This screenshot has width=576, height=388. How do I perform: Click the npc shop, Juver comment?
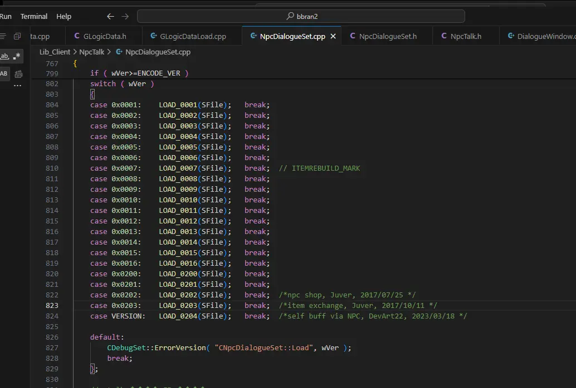coord(347,295)
